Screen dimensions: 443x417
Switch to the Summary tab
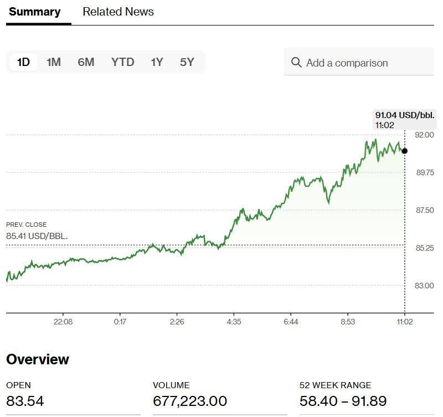click(x=35, y=12)
